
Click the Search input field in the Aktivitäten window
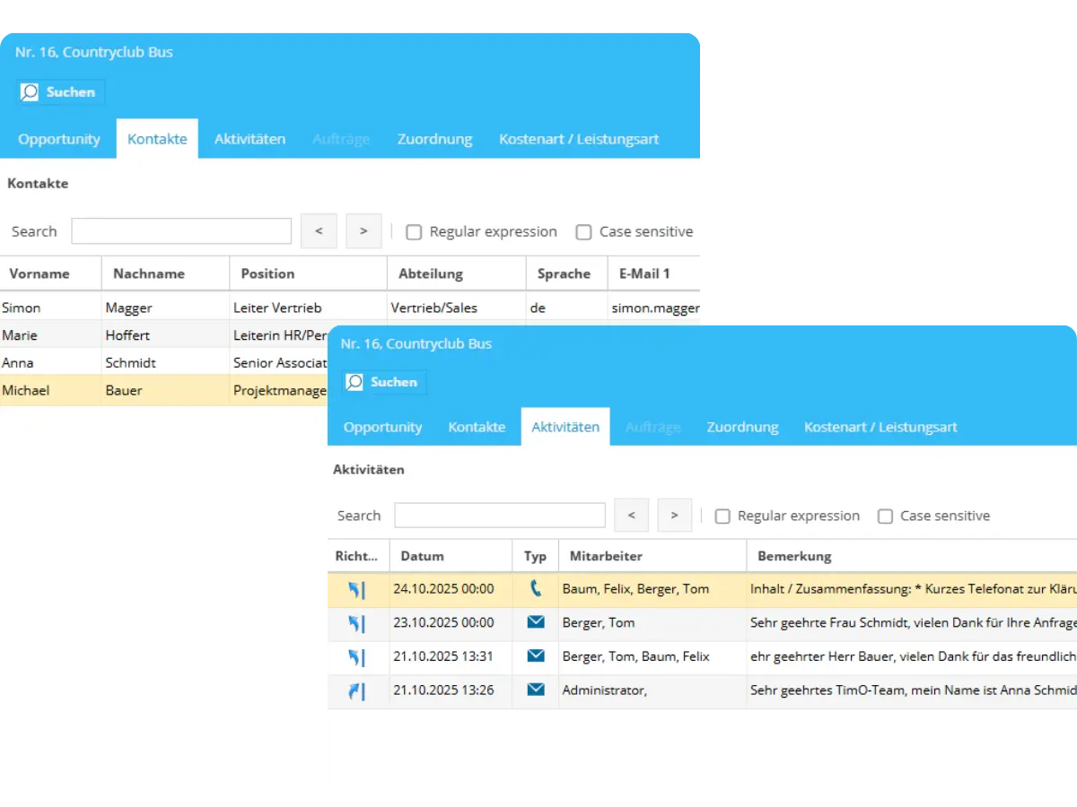[499, 515]
